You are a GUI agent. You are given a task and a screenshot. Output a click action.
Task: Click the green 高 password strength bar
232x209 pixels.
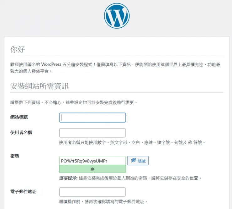point(92,169)
